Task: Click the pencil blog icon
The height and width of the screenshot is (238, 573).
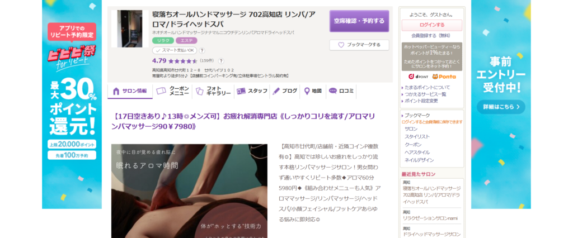Action: coord(276,91)
